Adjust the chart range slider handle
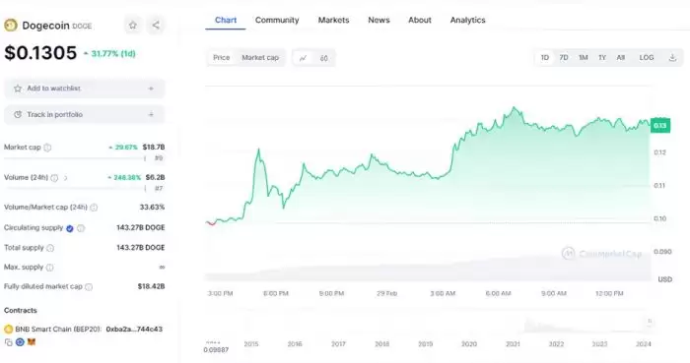The height and width of the screenshot is (363, 690). click(x=650, y=322)
